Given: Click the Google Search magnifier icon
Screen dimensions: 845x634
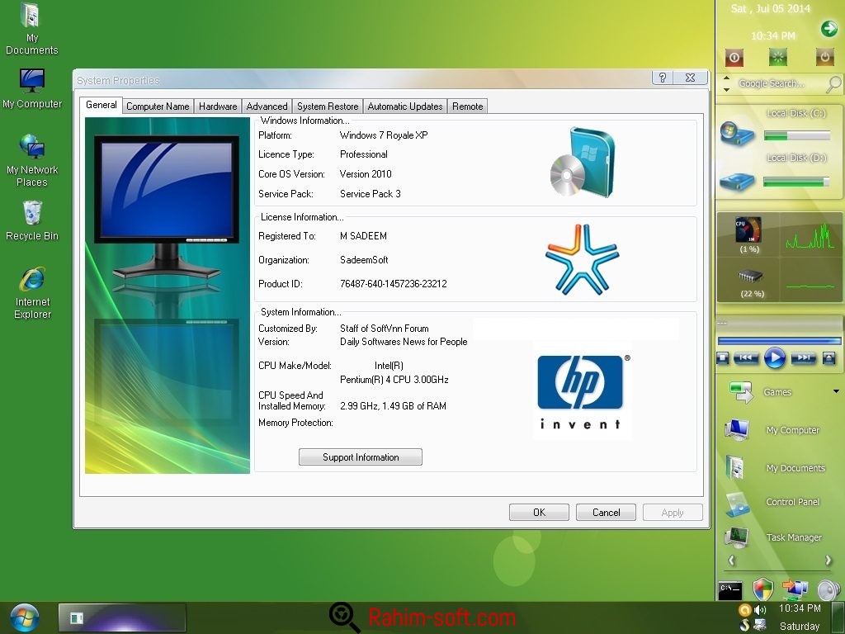Looking at the screenshot, I should 833,85.
